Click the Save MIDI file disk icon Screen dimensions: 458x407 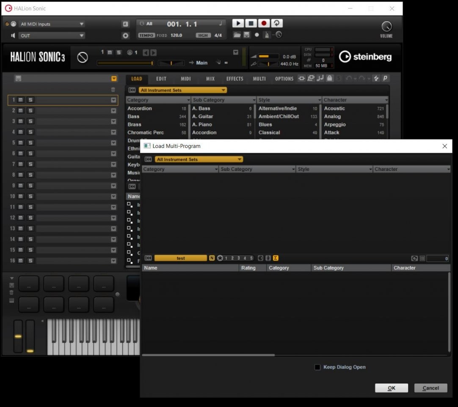[x=246, y=35]
